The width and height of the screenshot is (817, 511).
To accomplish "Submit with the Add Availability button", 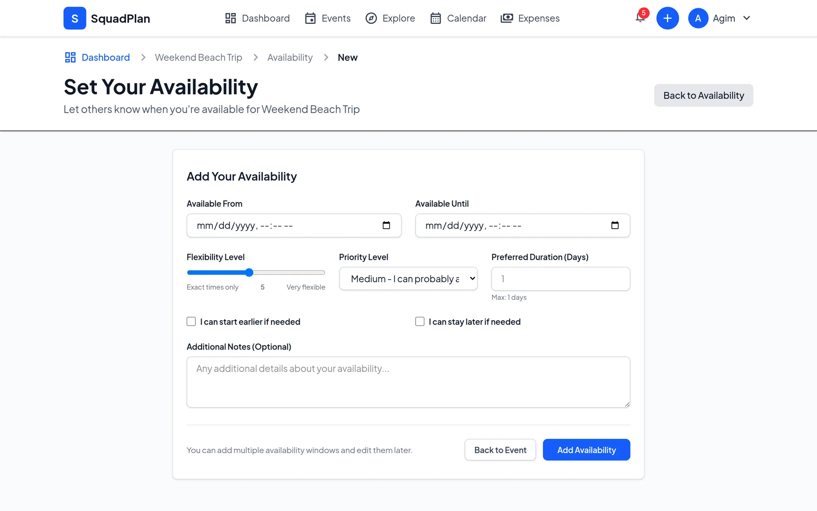I will pos(586,450).
